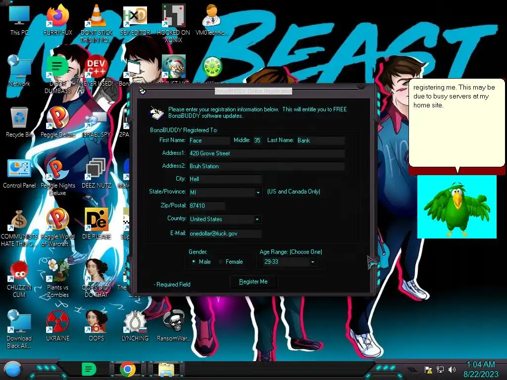
Task: Open the Download Black Ali shortcut
Action: [x=19, y=329]
